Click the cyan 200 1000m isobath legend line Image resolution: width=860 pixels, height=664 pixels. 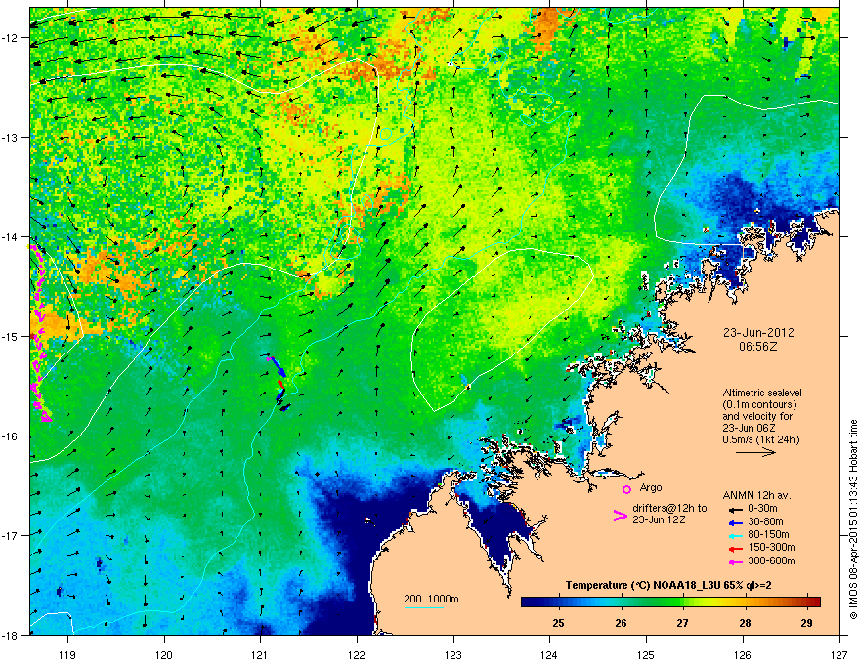click(x=423, y=607)
